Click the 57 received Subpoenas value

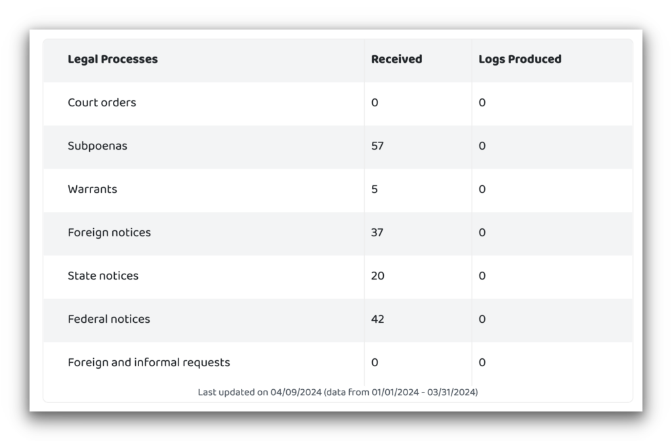click(377, 146)
